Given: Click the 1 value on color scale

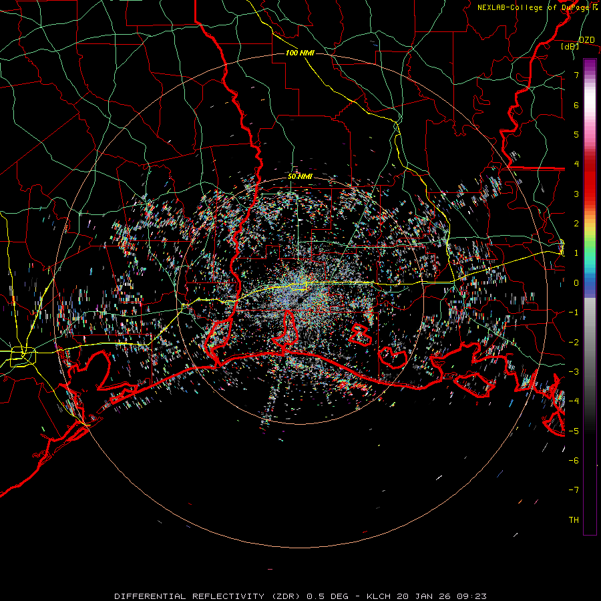Looking at the screenshot, I should coord(576,253).
